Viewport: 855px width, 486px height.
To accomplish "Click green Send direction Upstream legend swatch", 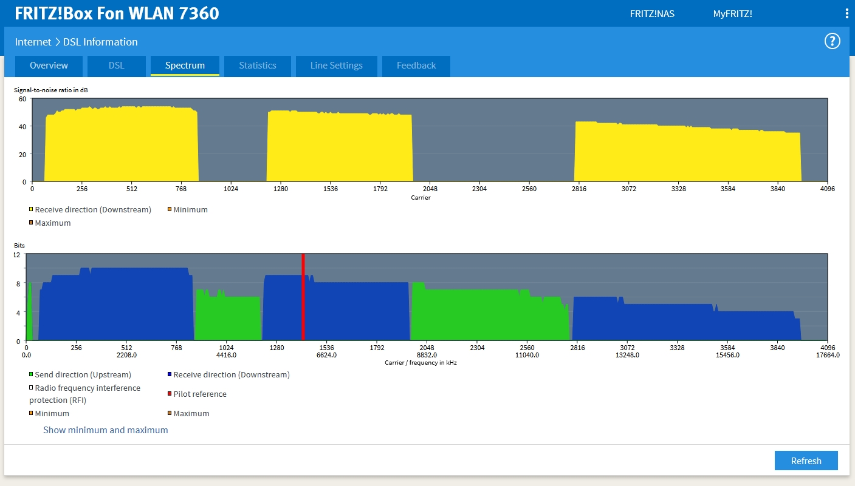I will [31, 374].
